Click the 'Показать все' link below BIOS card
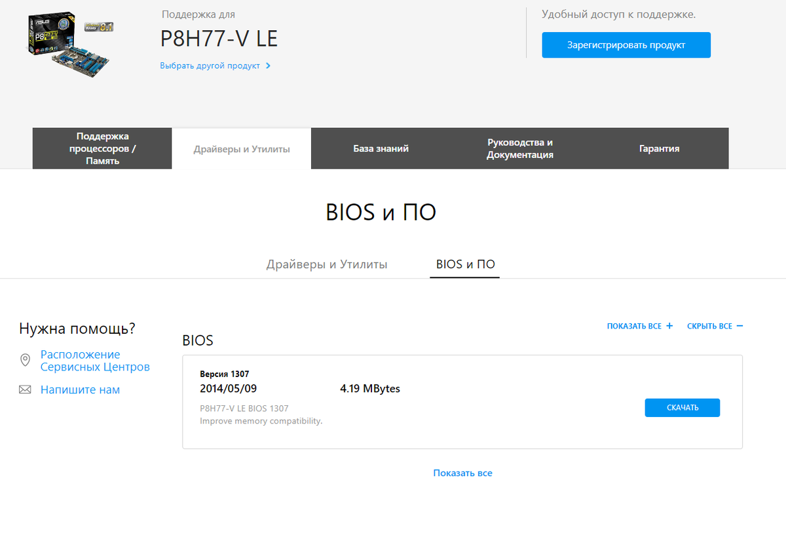This screenshot has width=786, height=541. pyautogui.click(x=462, y=473)
